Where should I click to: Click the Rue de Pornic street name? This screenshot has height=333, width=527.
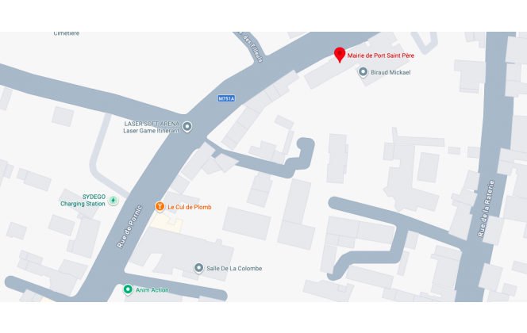[x=129, y=227]
